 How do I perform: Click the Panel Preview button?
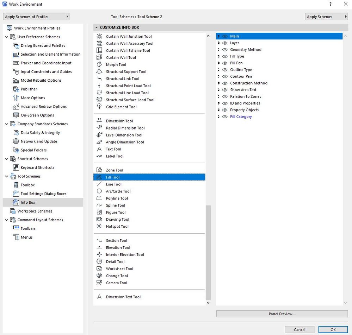282,314
